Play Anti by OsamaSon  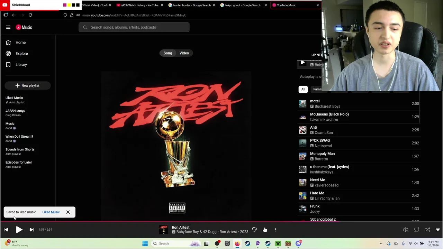click(359, 130)
